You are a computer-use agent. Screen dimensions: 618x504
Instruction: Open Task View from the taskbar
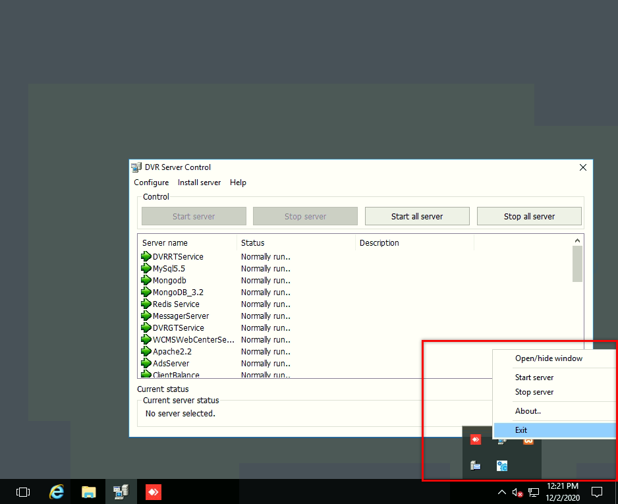[23, 491]
